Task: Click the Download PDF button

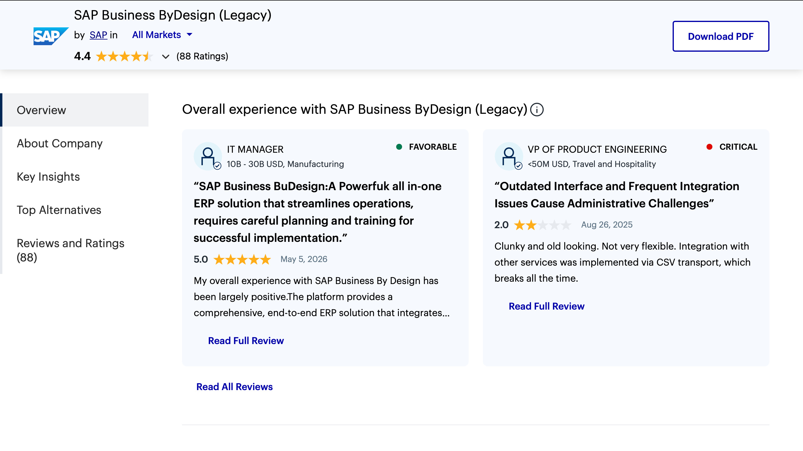Action: [721, 36]
